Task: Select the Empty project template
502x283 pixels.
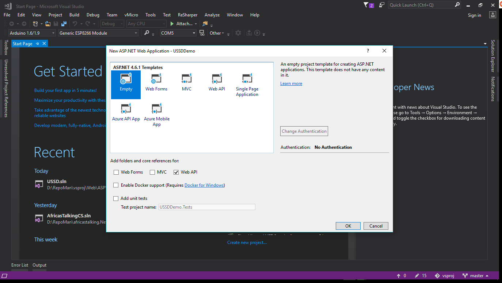Action: 126,85
